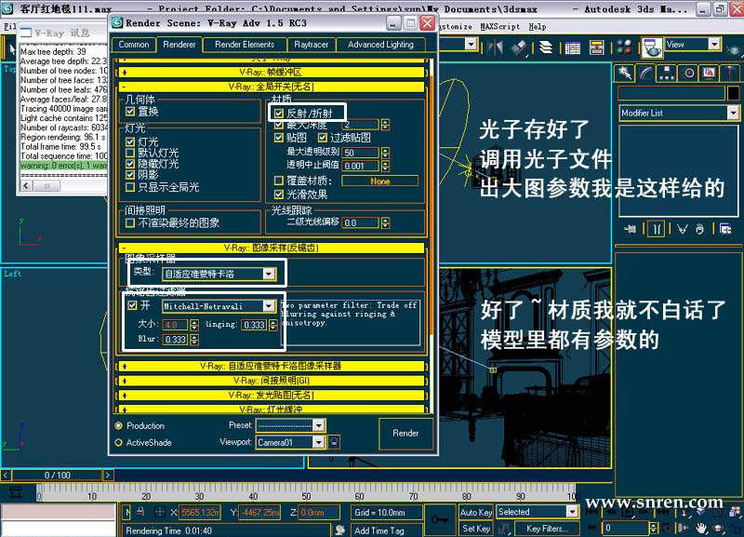This screenshot has width=744, height=537.
Task: Click the Auto Key button
Action: 476,512
